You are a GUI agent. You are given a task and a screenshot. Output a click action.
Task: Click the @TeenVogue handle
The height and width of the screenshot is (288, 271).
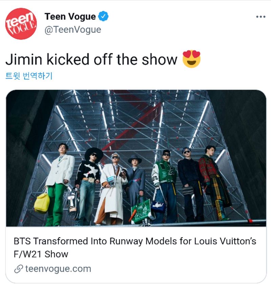73,30
